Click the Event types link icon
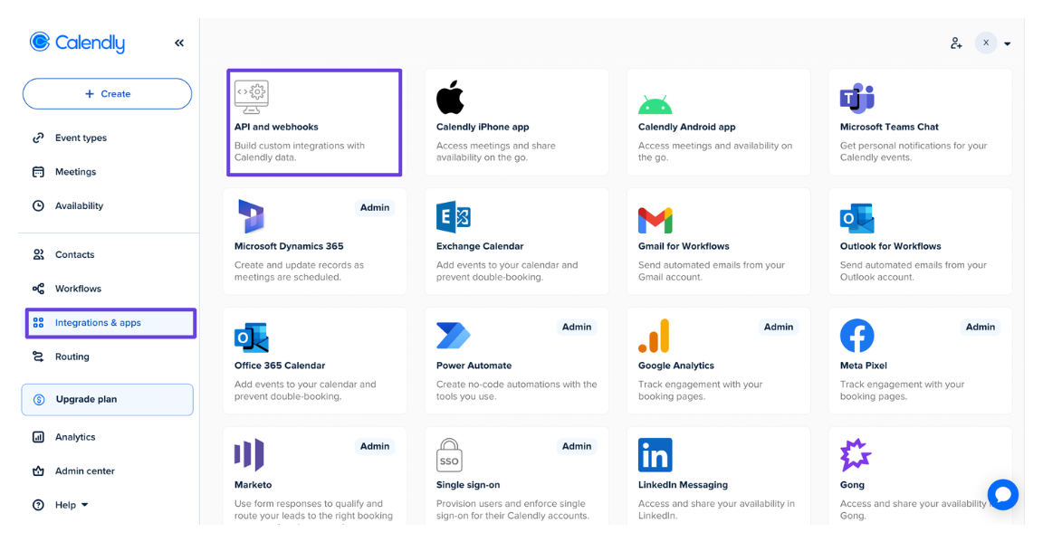This screenshot has width=1043, height=542. [39, 138]
